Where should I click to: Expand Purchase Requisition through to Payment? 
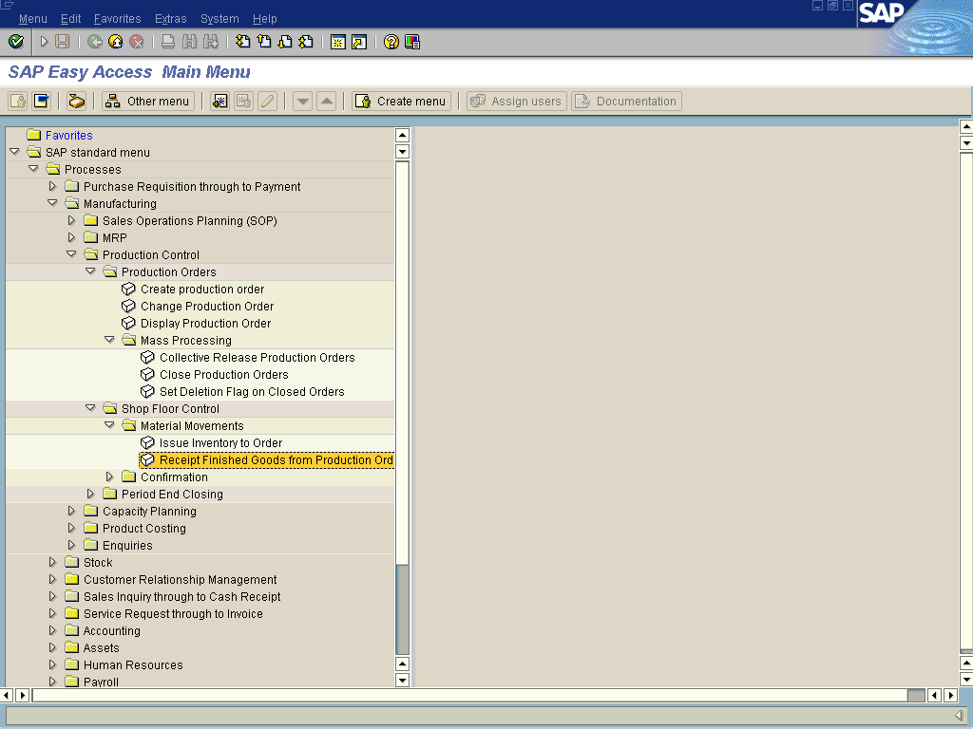coord(53,186)
